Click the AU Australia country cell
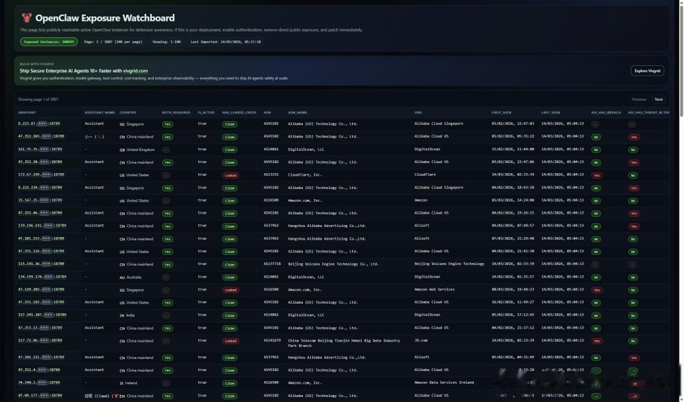 click(x=130, y=277)
